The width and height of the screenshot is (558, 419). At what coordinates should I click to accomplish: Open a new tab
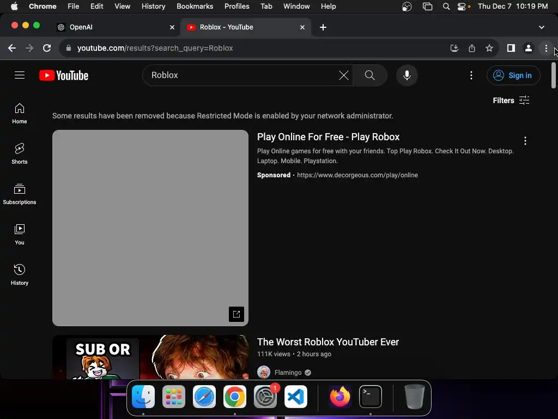point(323,27)
